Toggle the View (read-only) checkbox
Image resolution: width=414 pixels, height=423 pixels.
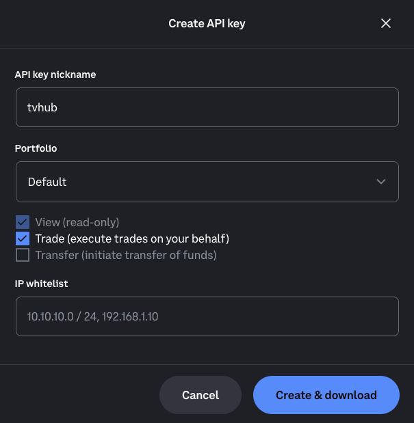pos(23,222)
